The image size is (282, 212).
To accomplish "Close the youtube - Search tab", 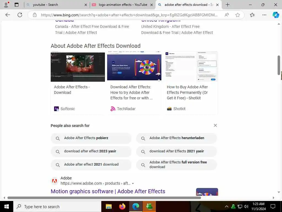I will 86,5.
